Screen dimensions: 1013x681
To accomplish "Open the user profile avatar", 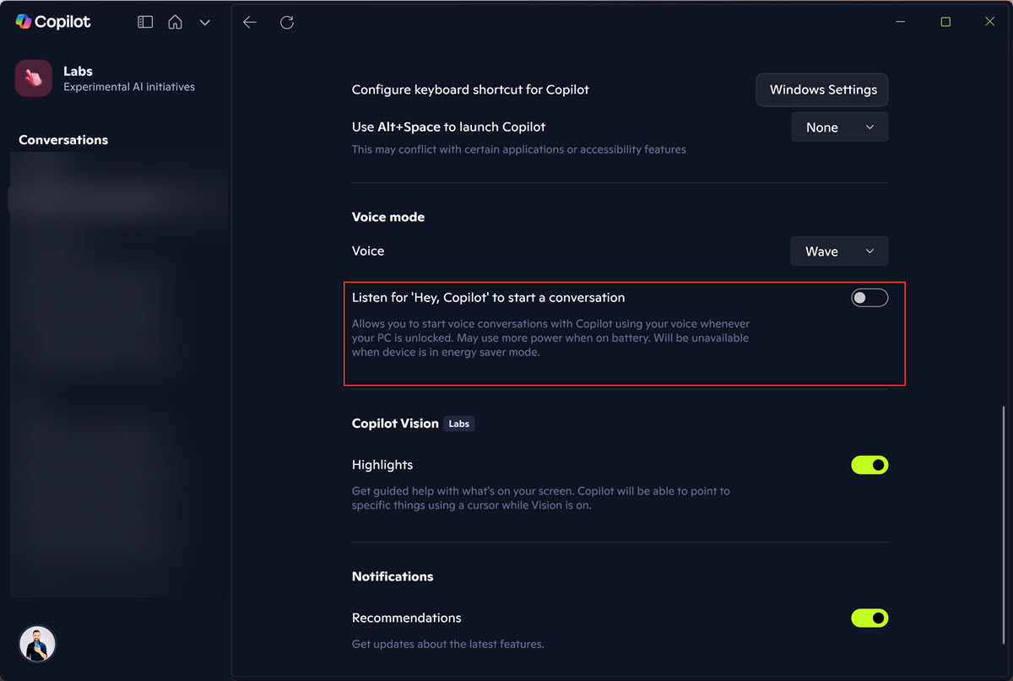I will point(37,645).
